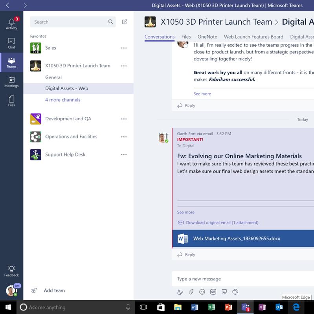
Task: Open Web Marketing Assets docx attachment
Action: pos(243,239)
